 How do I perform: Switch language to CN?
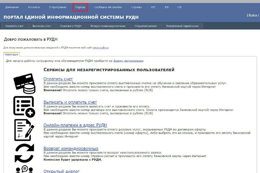[179, 7]
